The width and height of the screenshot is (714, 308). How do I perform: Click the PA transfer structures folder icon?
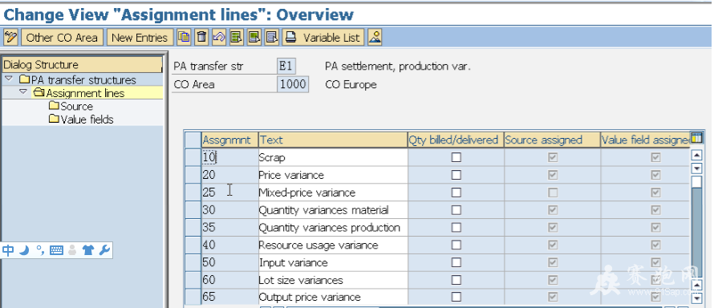(25, 79)
